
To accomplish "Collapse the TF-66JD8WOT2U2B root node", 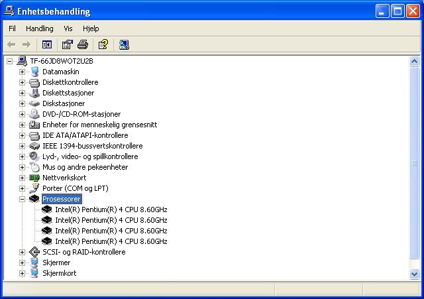I will tap(9, 61).
